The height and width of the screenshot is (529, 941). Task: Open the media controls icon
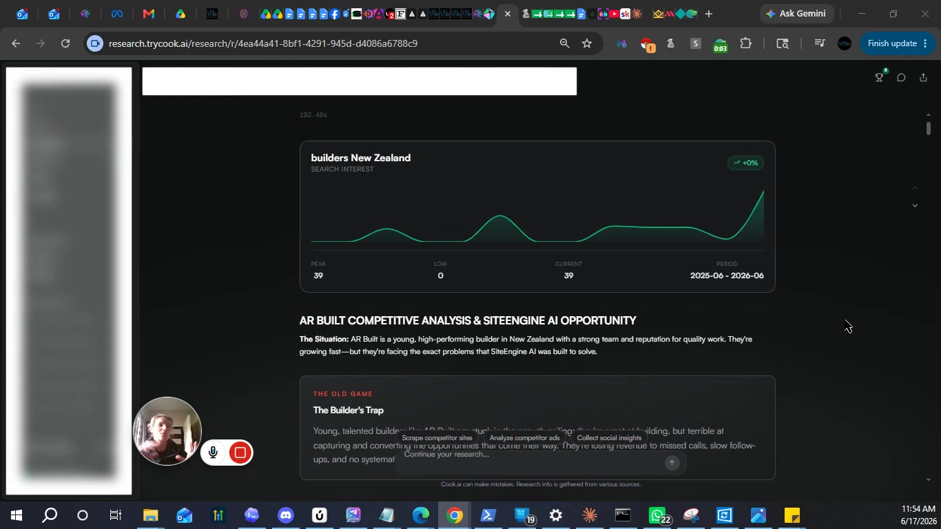click(819, 43)
